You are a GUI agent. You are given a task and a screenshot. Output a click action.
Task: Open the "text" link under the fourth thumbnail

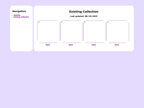click(117, 45)
